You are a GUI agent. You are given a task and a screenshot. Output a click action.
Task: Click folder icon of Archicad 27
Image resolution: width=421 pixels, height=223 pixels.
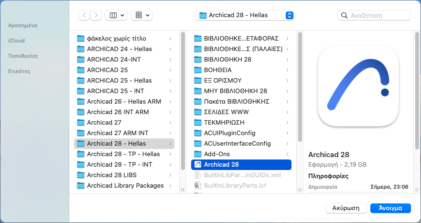click(81, 122)
